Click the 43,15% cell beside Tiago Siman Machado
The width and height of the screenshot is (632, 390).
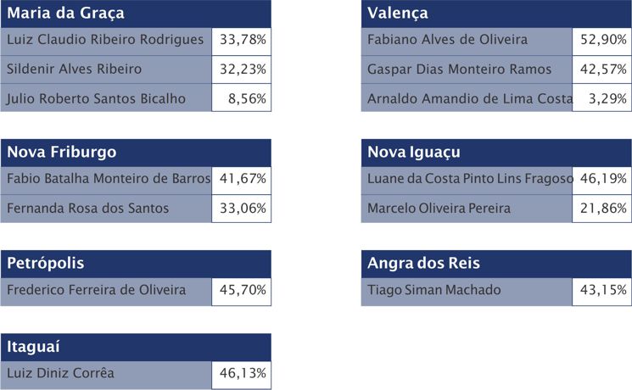[602, 291]
